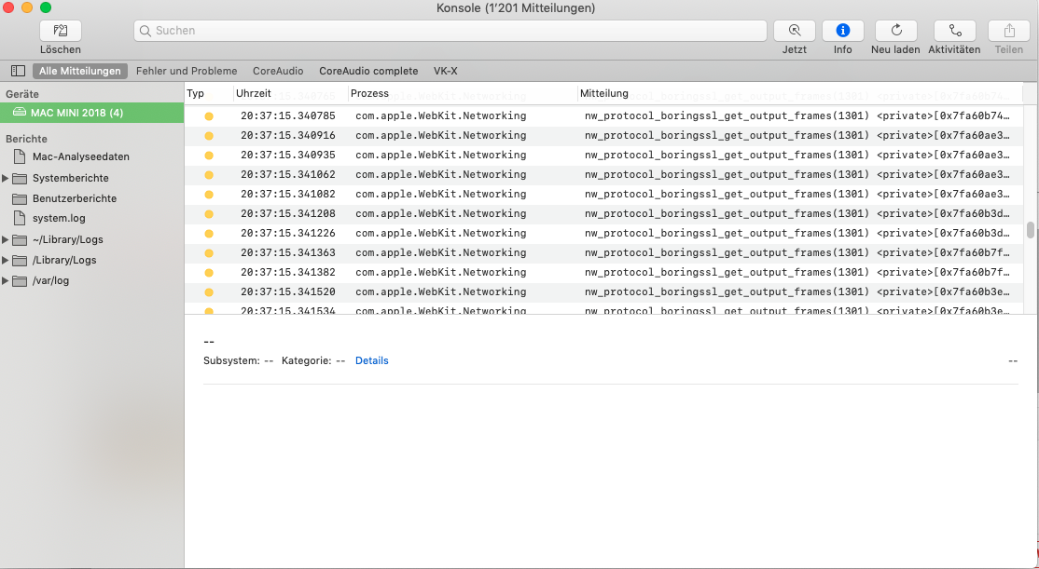Select the log row timestamped 20:37:15.341382
Image resolution: width=1039 pixels, height=569 pixels.
pos(605,273)
